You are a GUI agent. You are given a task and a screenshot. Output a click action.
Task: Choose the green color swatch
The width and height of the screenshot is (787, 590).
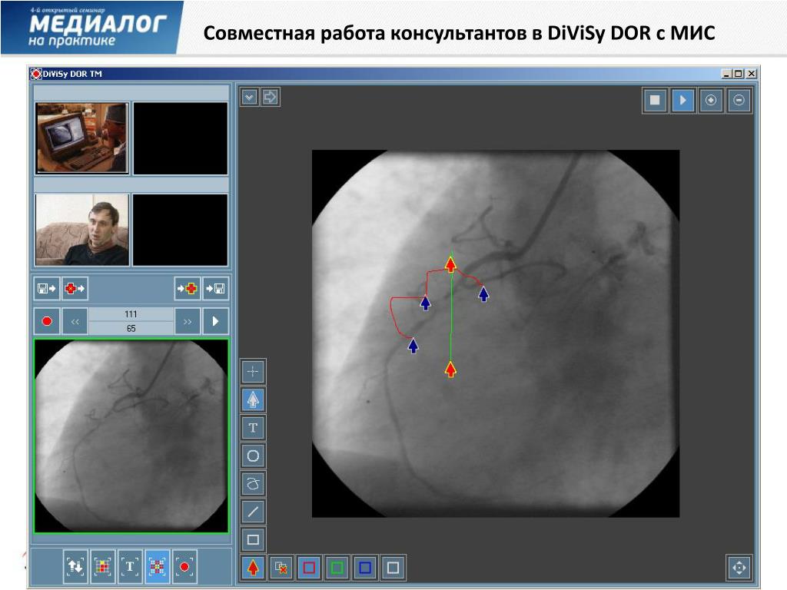click(337, 568)
